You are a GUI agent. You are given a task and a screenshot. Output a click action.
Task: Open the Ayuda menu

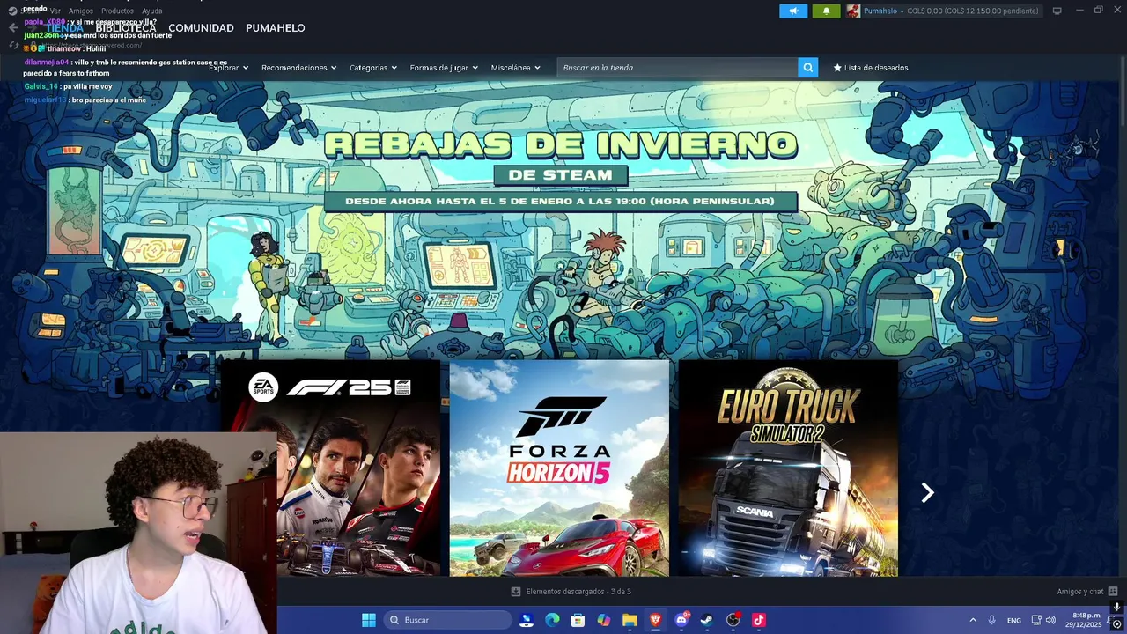152,11
